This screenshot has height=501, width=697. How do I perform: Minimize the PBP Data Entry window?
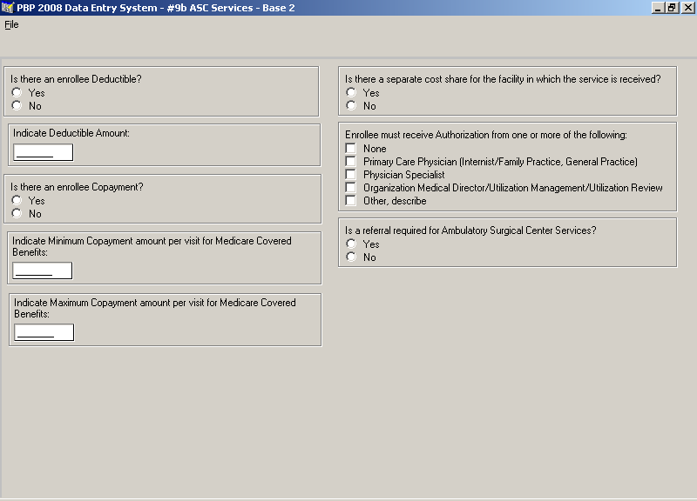click(x=658, y=8)
